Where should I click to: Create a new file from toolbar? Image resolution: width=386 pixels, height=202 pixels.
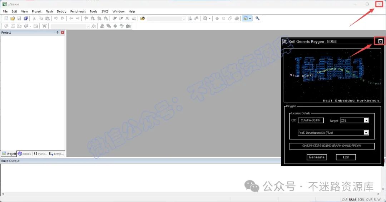pyautogui.click(x=6, y=19)
